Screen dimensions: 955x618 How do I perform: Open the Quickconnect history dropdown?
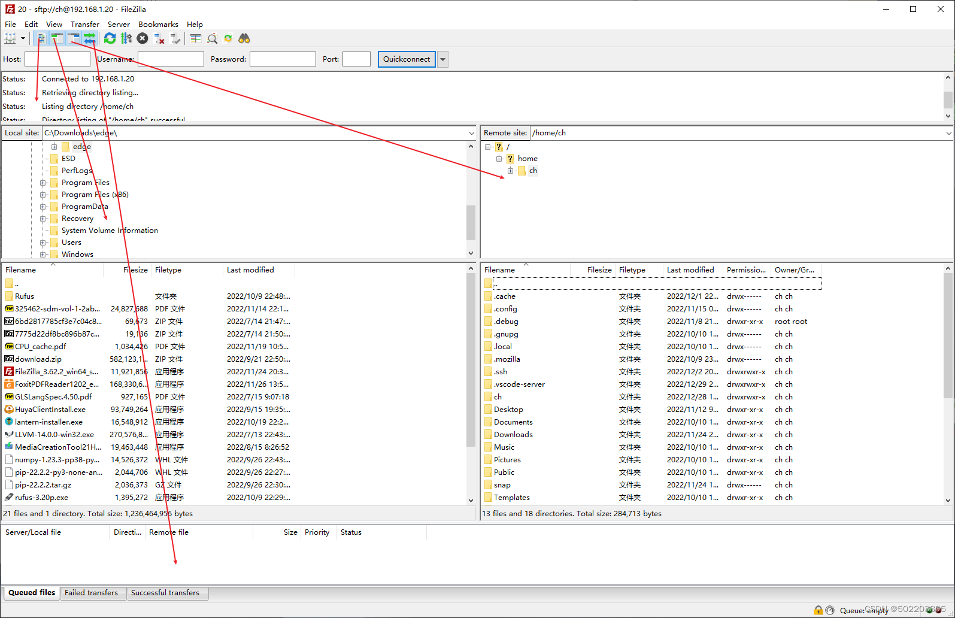coord(442,59)
